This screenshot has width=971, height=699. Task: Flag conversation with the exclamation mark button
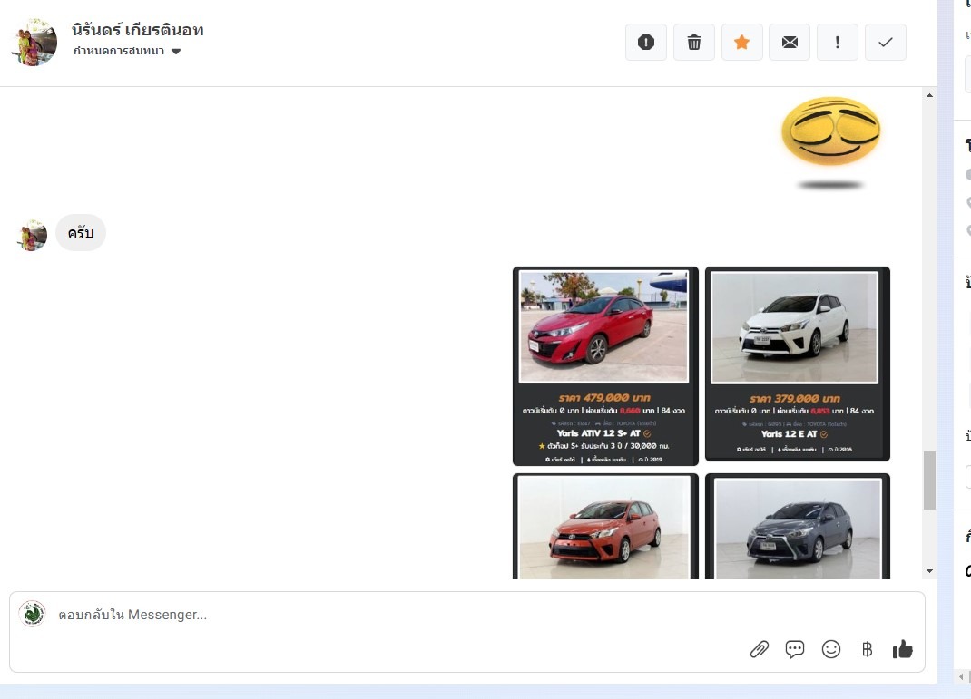(x=838, y=43)
